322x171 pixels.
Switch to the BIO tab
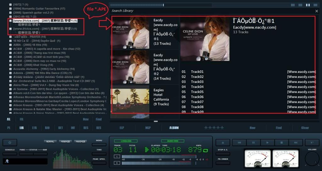[x=47, y=128]
